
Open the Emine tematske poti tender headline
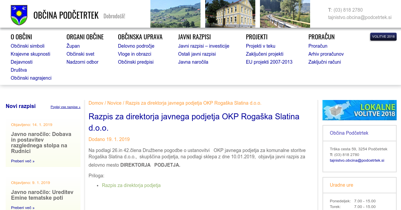42,195
